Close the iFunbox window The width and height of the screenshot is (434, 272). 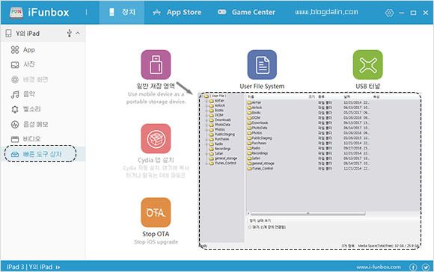[x=426, y=13]
